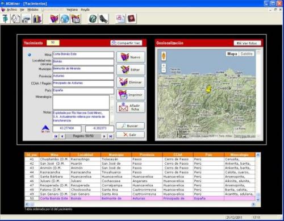Zoom in on the map with the plus button
The width and height of the screenshot is (284, 221).
click(164, 65)
